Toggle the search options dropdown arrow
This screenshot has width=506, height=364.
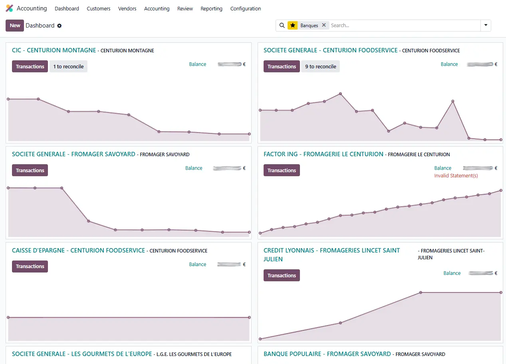tap(486, 25)
